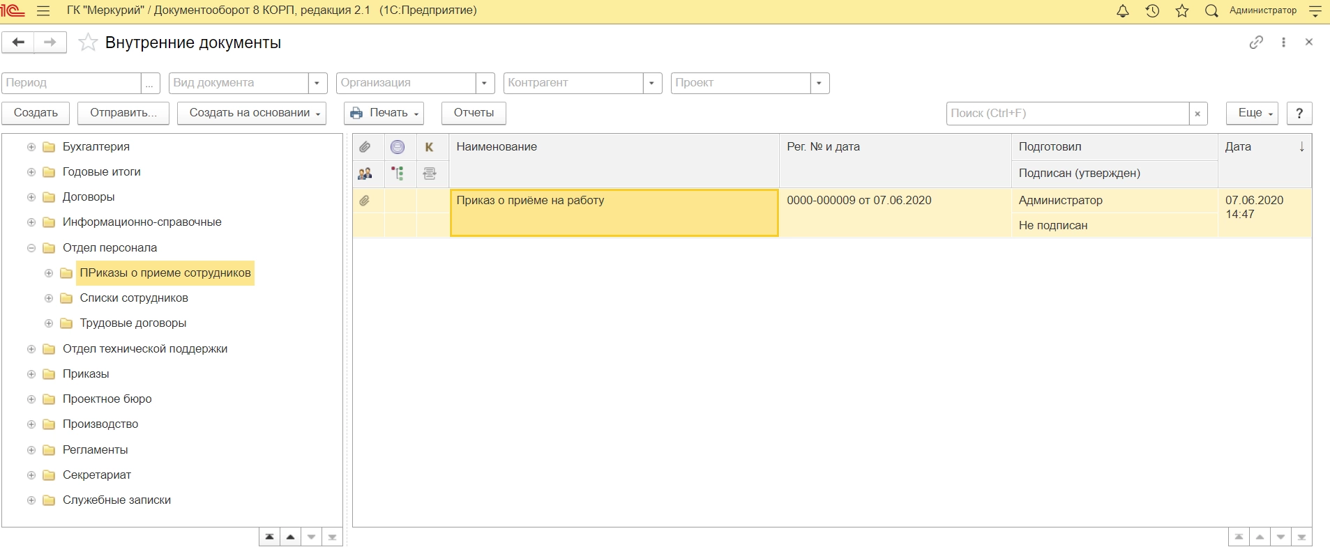Select the Служебные записки folder

pos(116,500)
